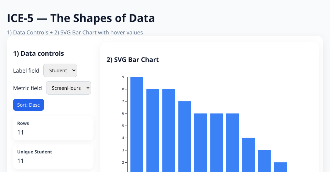The width and height of the screenshot is (330, 172).
Task: Click the tallest bar with value 9
Action: pos(137,124)
